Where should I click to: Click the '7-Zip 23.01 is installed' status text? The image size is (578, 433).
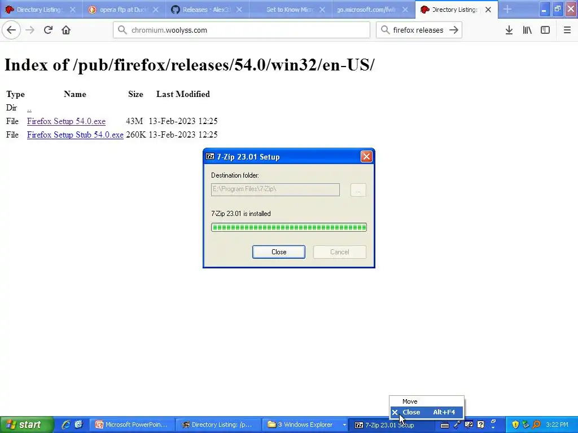(240, 214)
